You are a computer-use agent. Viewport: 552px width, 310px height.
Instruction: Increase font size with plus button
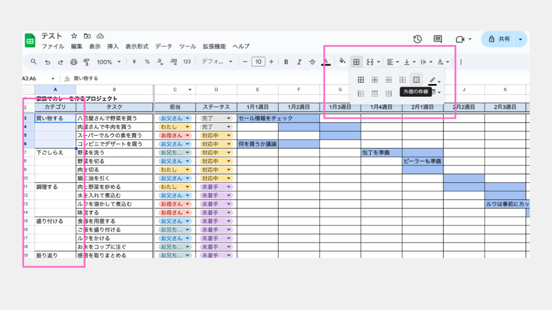(x=271, y=62)
